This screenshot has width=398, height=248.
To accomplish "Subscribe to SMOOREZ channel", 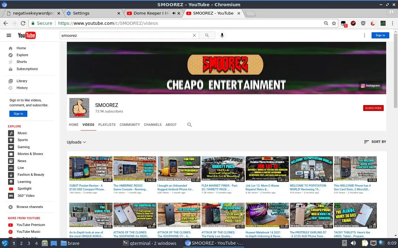I will coord(373,108).
